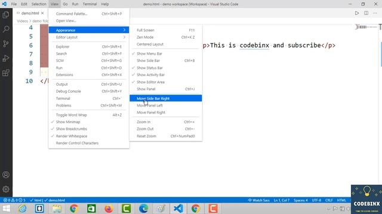382x214 pixels.
Task: Select Move Side Bar Right
Action: (166, 98)
